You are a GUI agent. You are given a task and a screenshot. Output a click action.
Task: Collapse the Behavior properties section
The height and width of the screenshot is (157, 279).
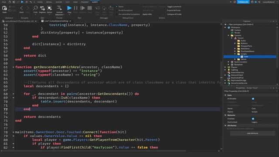click(225, 115)
